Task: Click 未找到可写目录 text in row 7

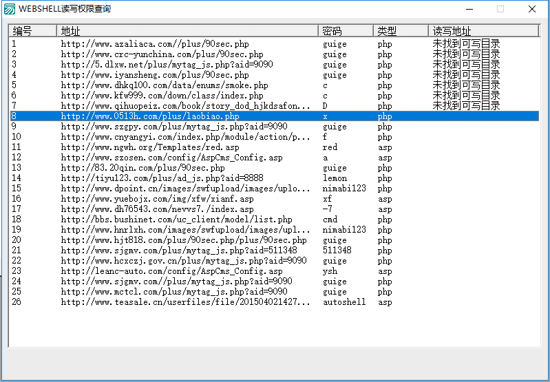Action: point(466,106)
